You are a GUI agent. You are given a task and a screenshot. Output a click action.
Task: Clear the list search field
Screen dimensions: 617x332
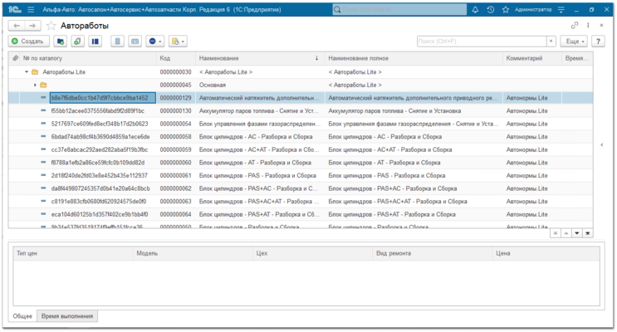pyautogui.click(x=551, y=41)
